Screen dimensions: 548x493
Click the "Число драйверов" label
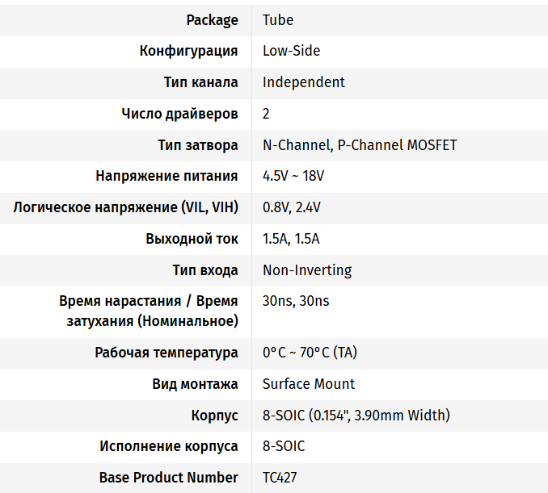pos(179,114)
